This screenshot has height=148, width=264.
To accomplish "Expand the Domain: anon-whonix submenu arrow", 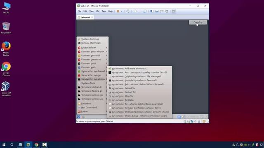I will [x=106, y=52].
